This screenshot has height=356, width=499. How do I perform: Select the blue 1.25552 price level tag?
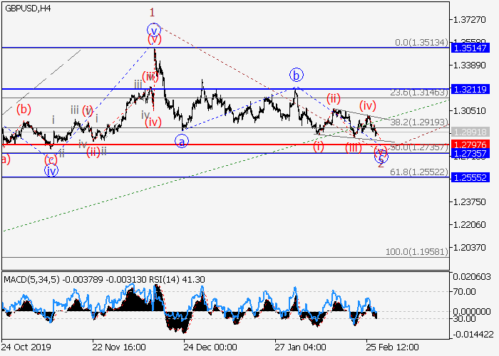[473, 177]
